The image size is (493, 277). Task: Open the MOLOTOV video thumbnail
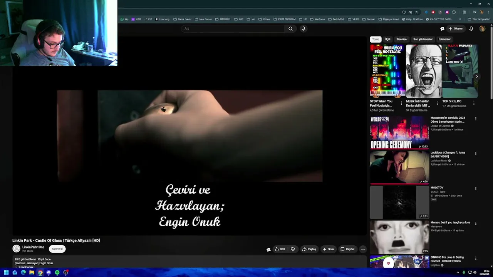[399, 202]
